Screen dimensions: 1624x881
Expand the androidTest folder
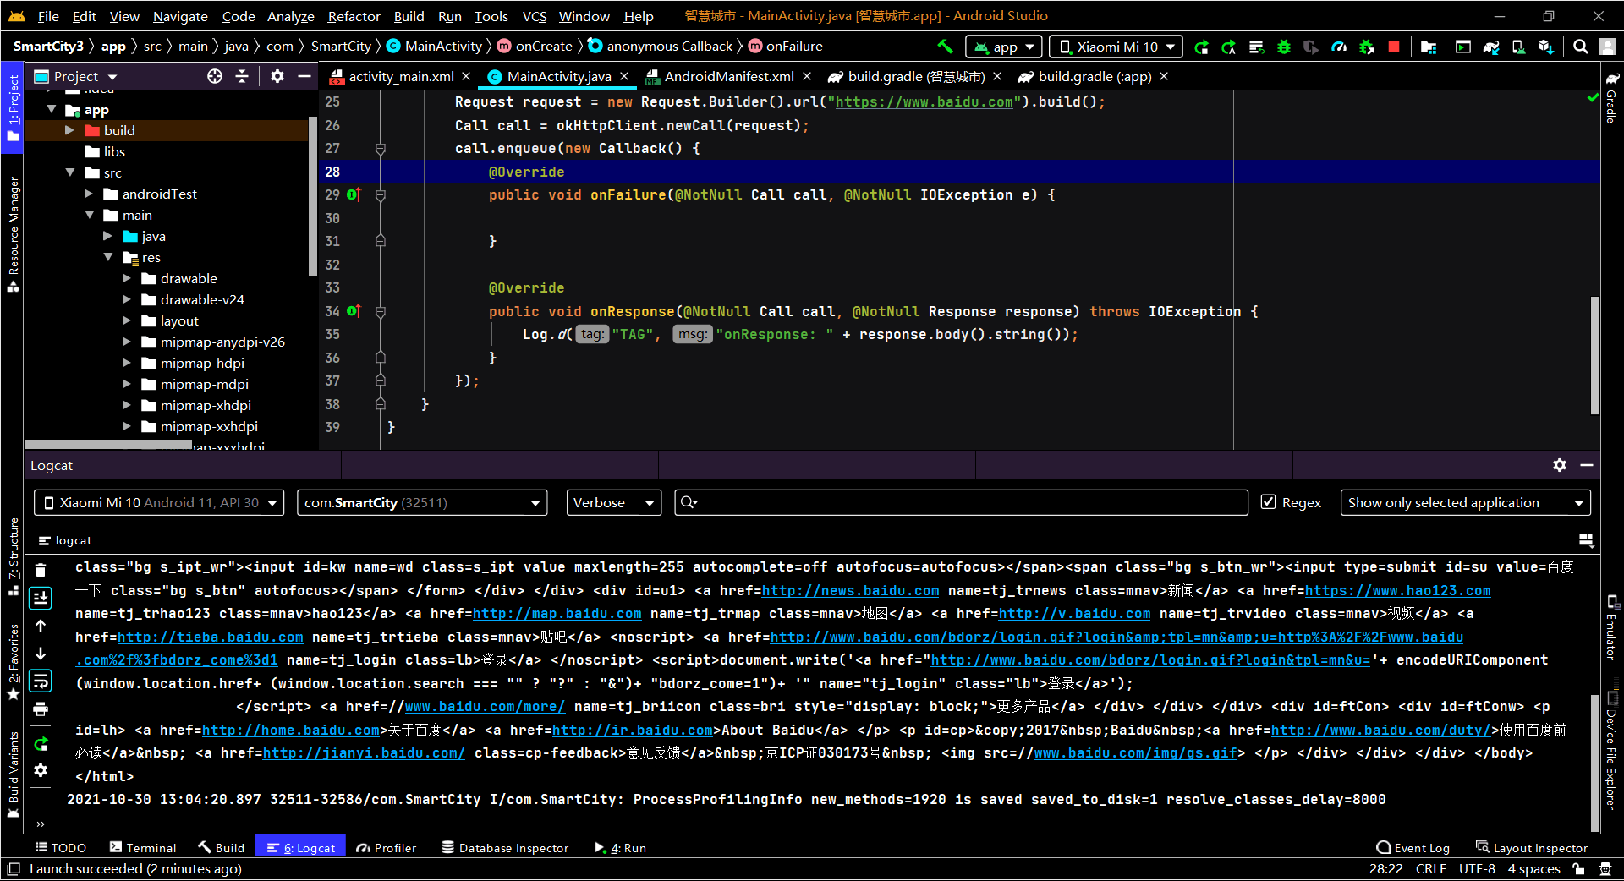(x=88, y=194)
